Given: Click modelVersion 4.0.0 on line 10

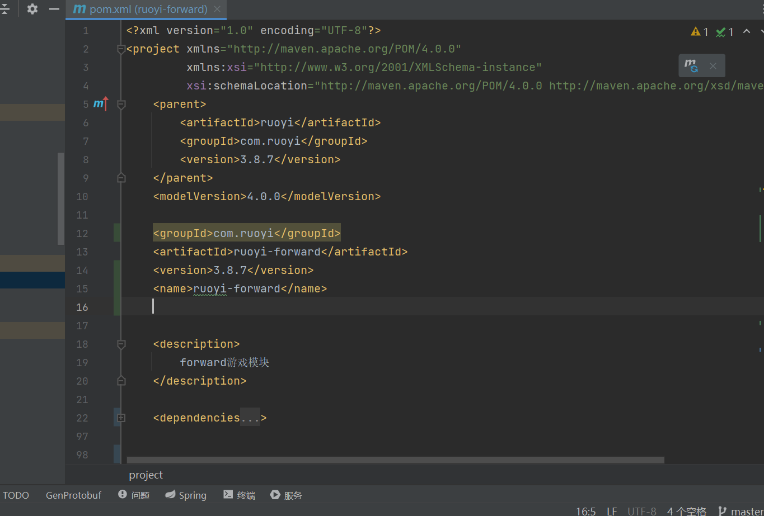Looking at the screenshot, I should 267,196.
